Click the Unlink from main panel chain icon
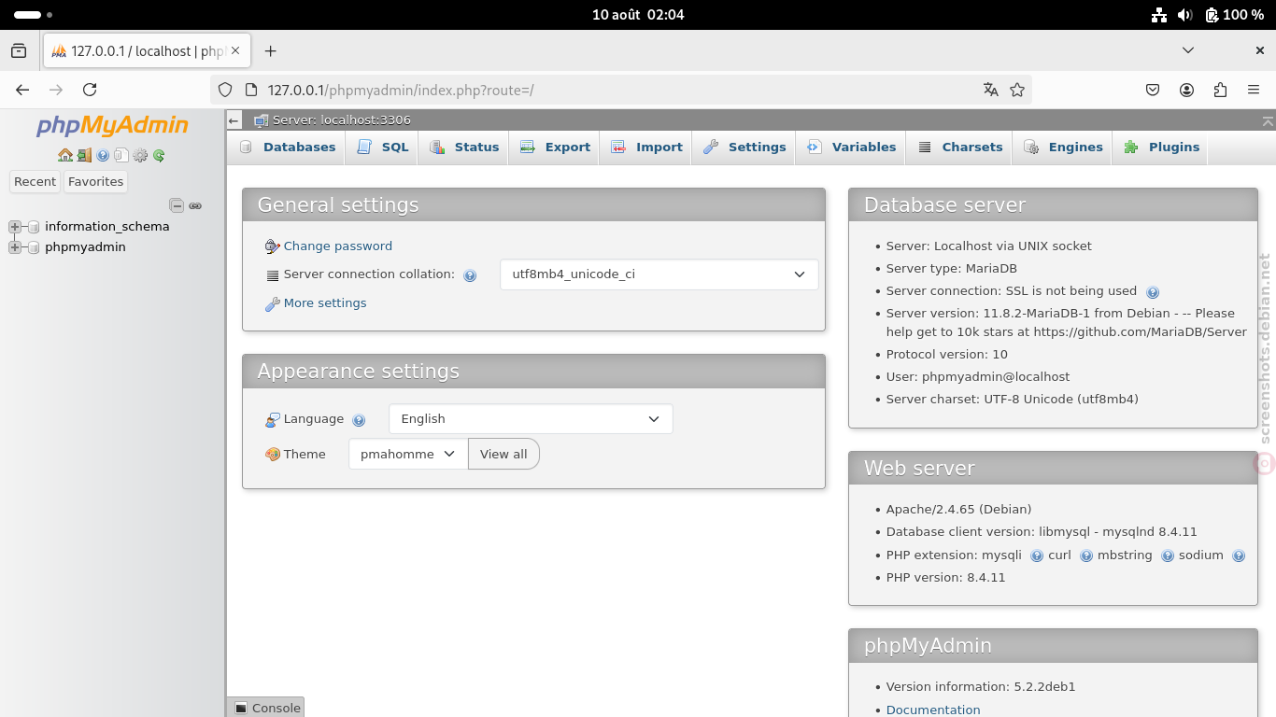Image resolution: width=1276 pixels, height=717 pixels. 195,205
